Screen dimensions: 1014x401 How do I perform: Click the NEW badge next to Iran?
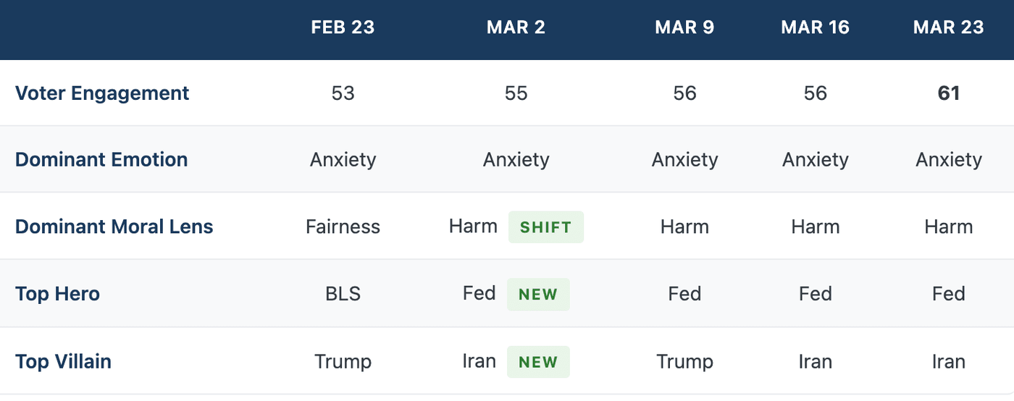pyautogui.click(x=538, y=362)
